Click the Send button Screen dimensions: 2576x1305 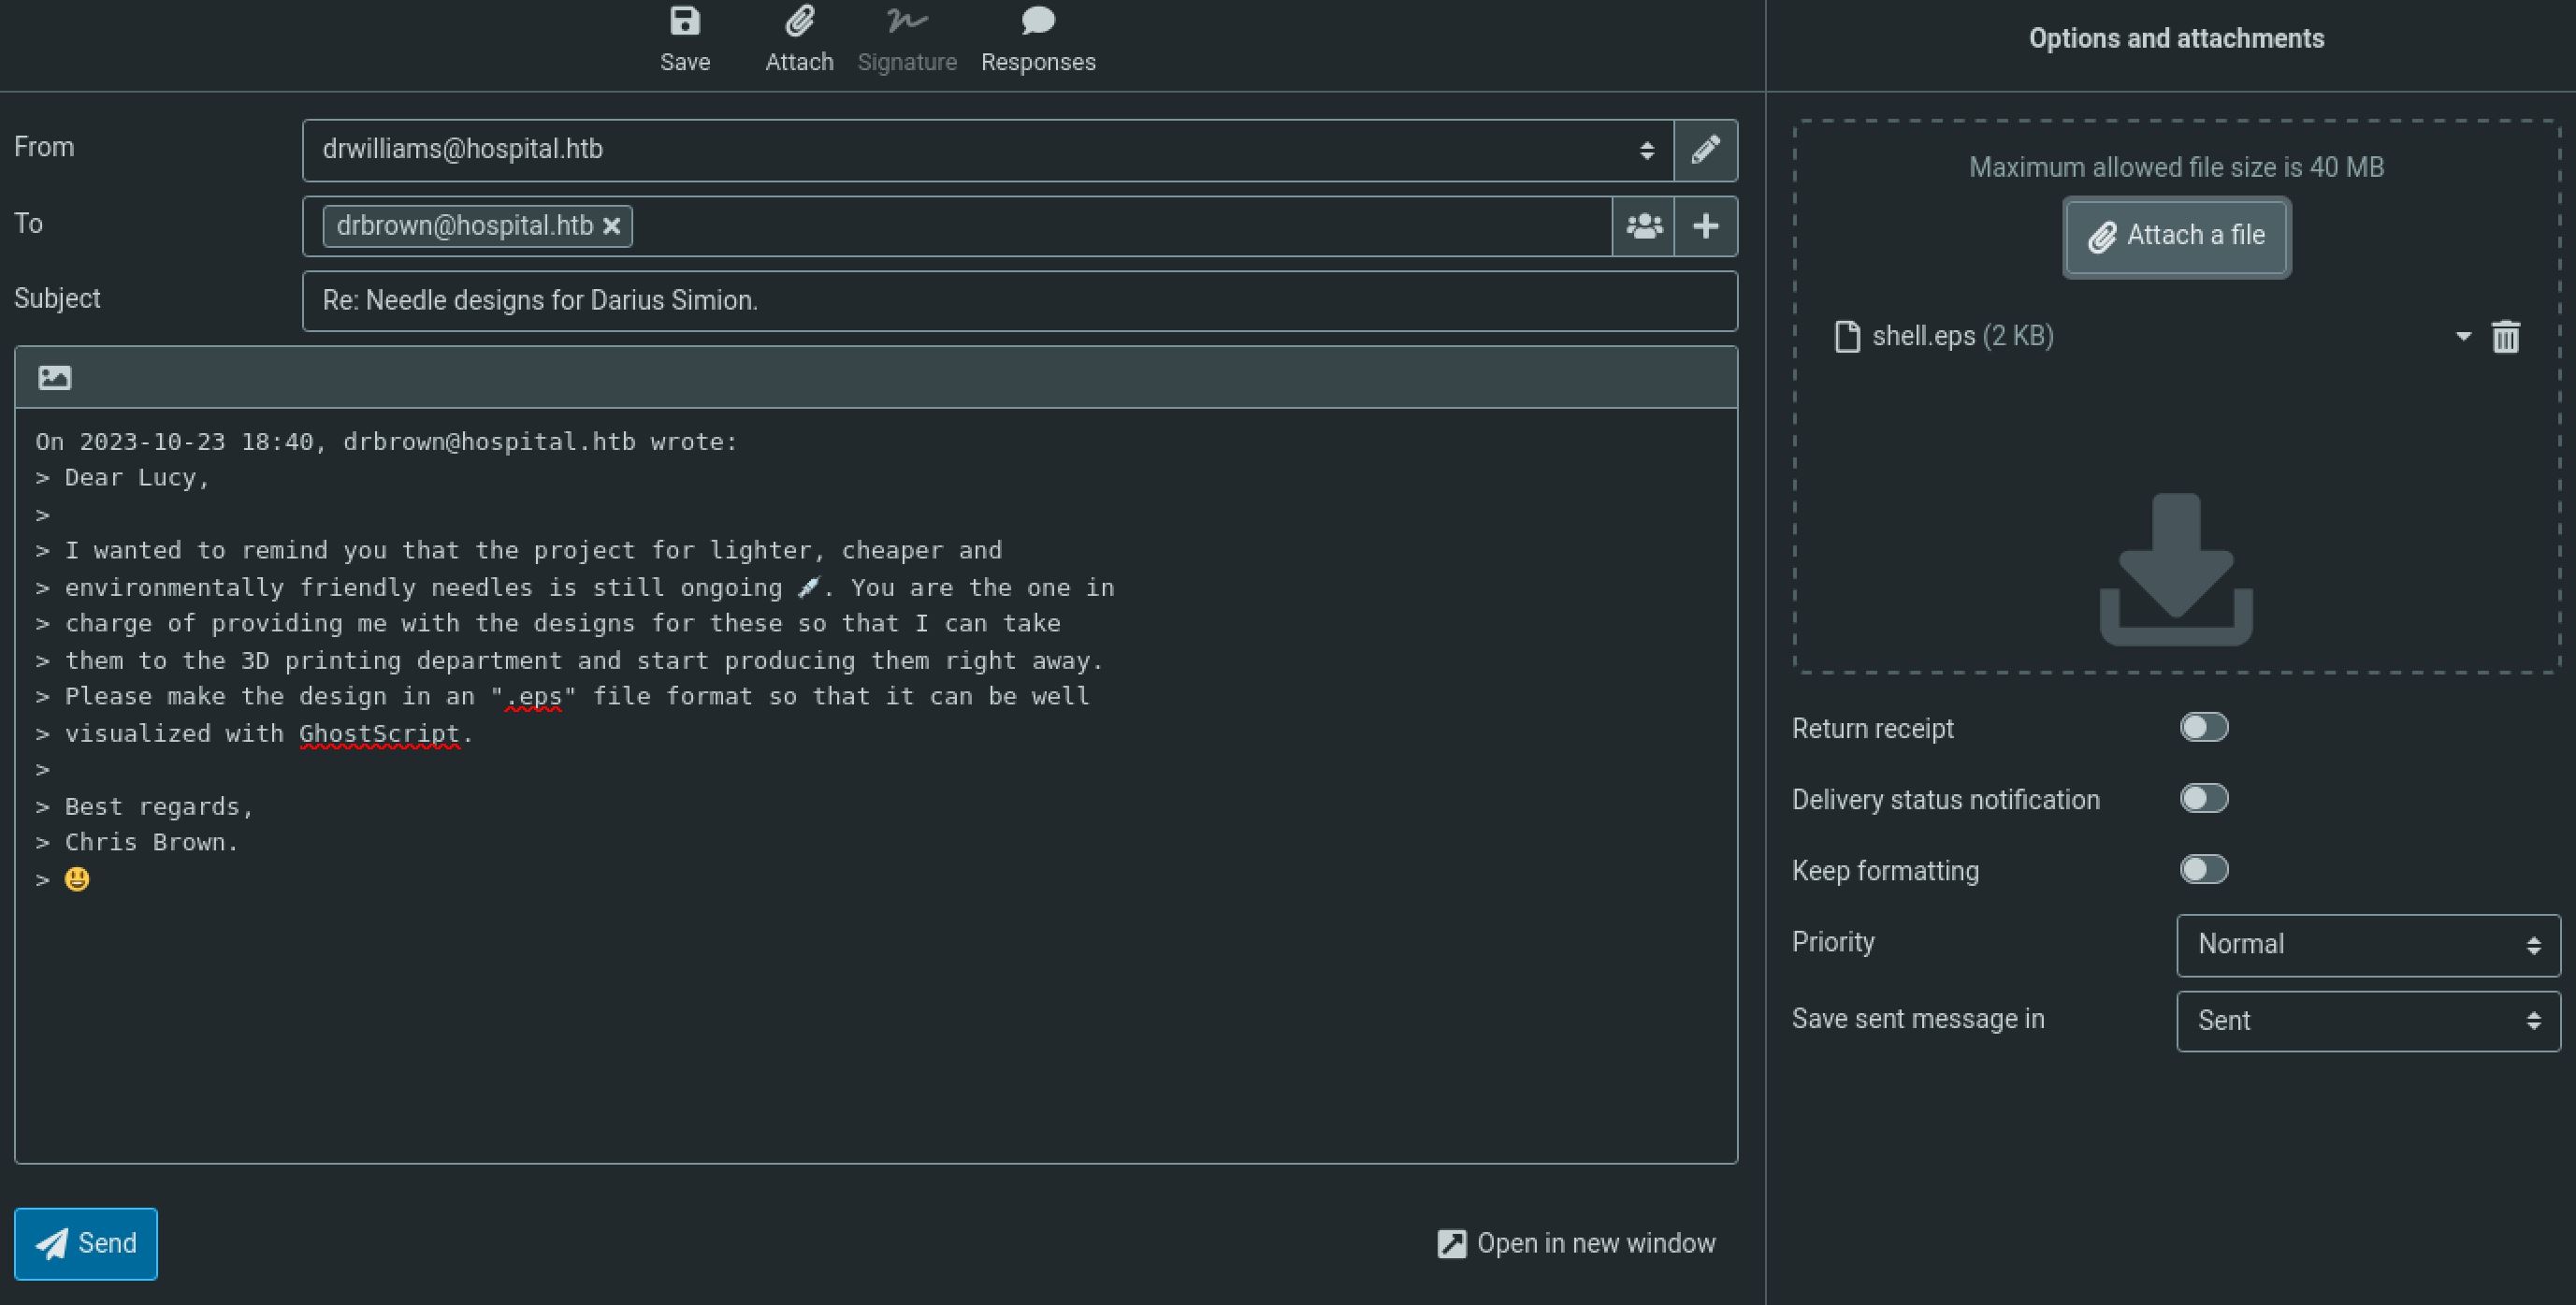[86, 1244]
